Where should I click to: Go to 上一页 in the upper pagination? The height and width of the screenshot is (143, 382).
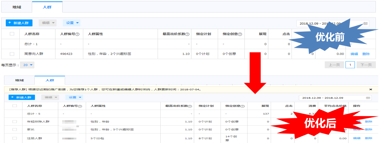pyautogui.click(x=334, y=65)
